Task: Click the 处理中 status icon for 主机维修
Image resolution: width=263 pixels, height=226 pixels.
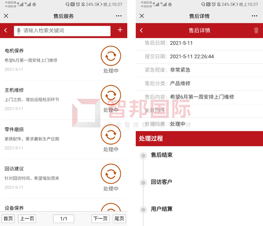Action: click(111, 95)
